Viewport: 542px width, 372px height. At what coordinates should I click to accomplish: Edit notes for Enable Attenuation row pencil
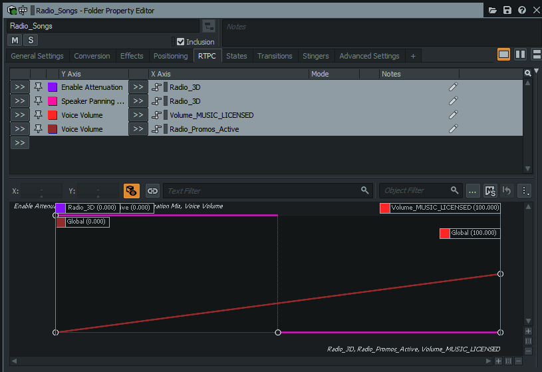click(x=453, y=87)
